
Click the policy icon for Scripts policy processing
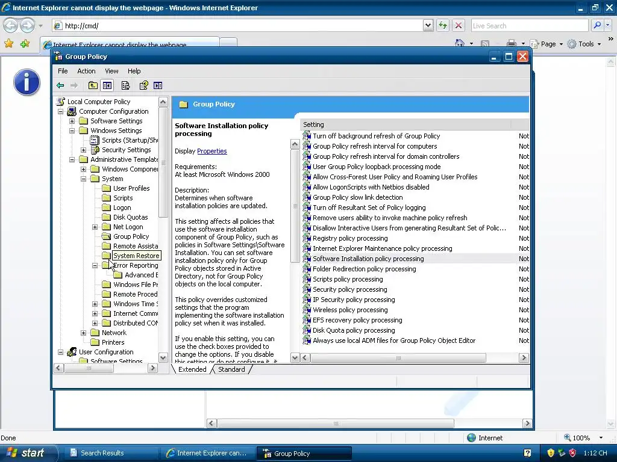coord(307,279)
